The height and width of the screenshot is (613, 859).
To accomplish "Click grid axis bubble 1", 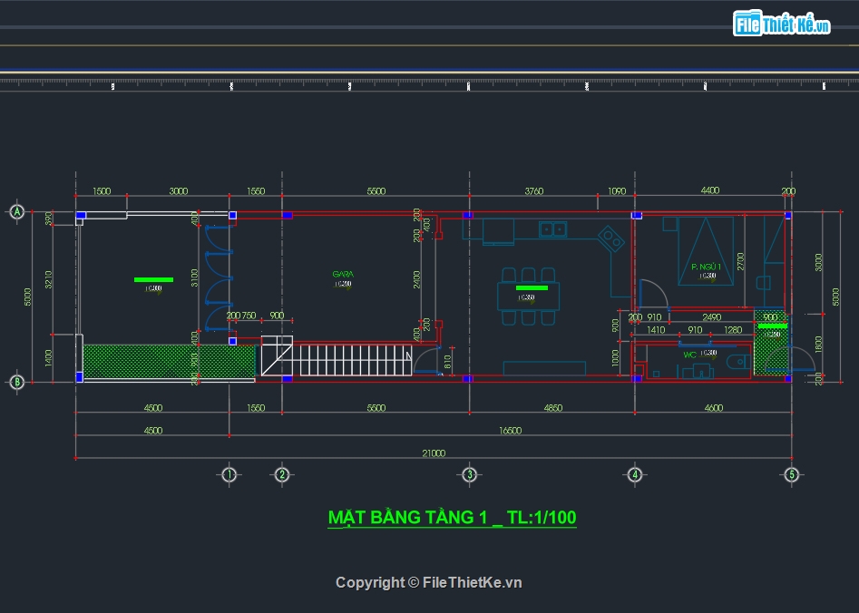I will [x=229, y=474].
